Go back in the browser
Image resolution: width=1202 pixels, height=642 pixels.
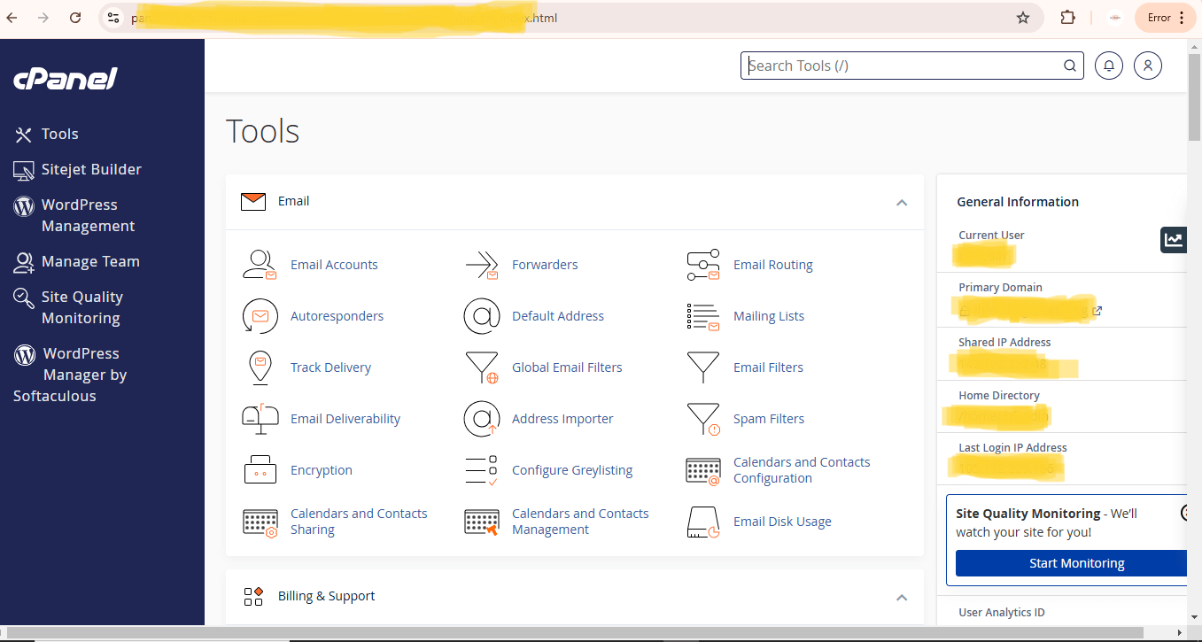[12, 18]
